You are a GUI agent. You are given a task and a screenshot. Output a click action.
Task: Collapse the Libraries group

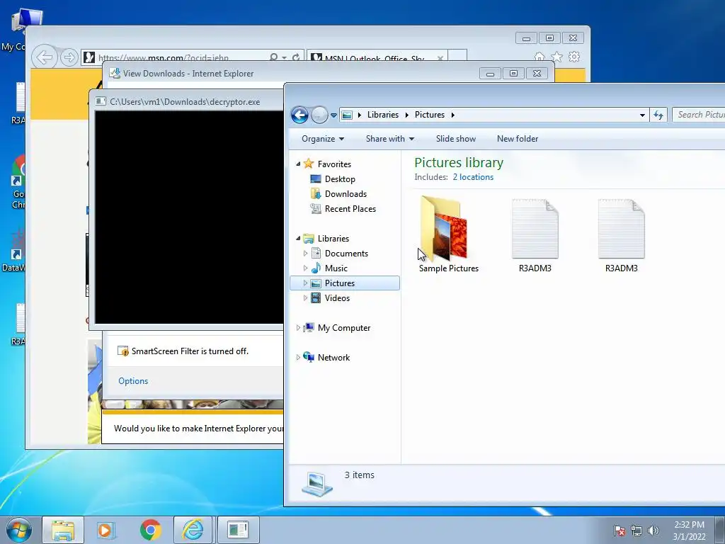click(298, 239)
